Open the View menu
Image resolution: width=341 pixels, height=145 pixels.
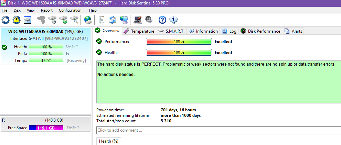click(x=31, y=10)
